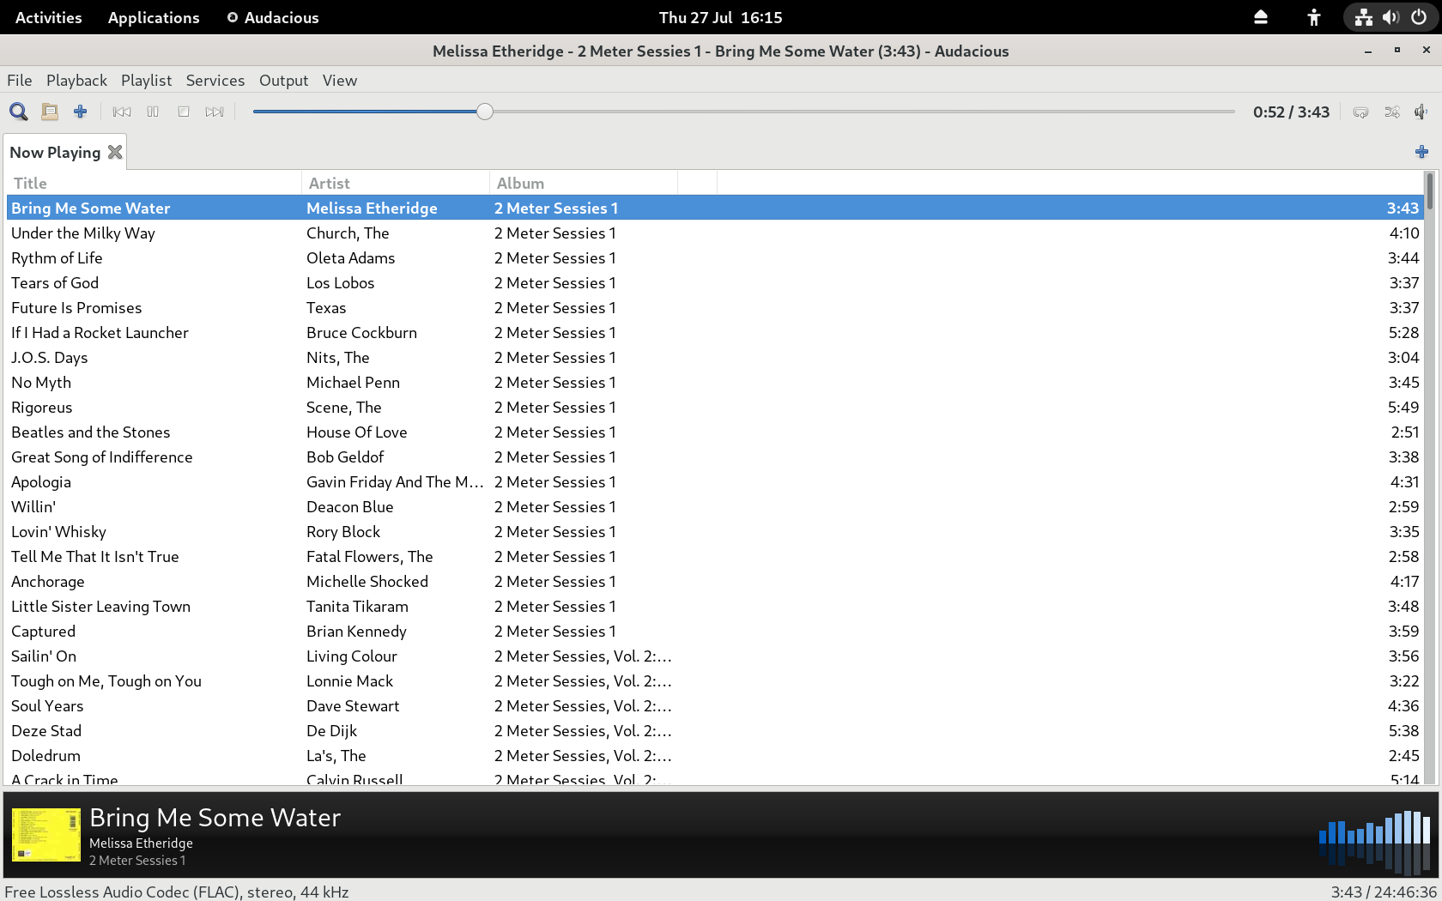
Task: Sort playlist by Artist column header
Action: point(396,183)
